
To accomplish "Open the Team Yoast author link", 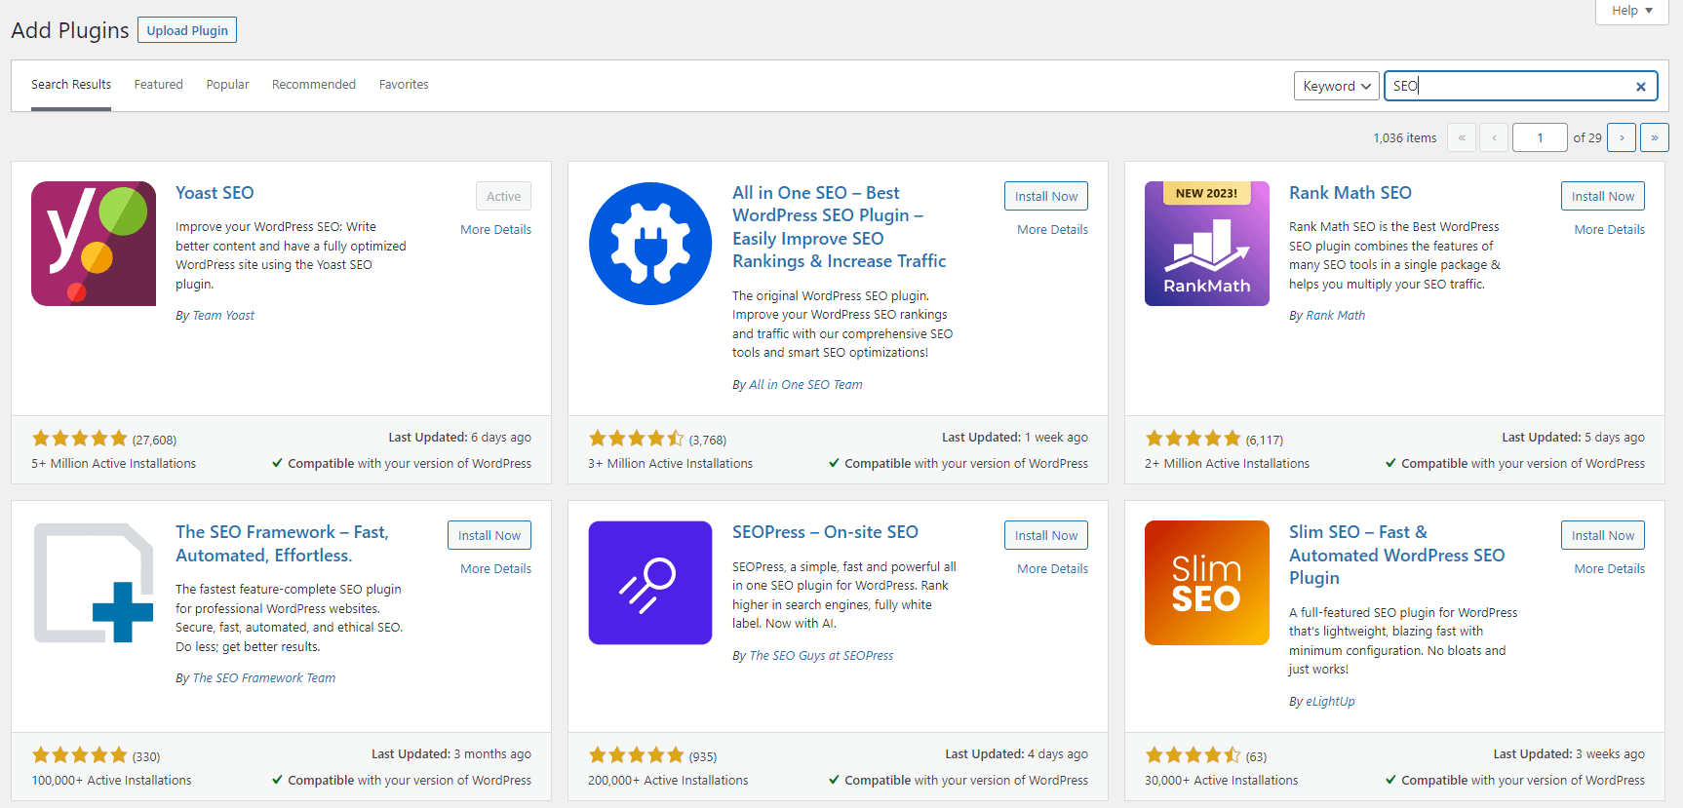I will (223, 316).
